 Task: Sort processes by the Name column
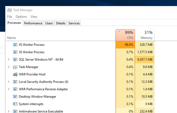pos(11,38)
